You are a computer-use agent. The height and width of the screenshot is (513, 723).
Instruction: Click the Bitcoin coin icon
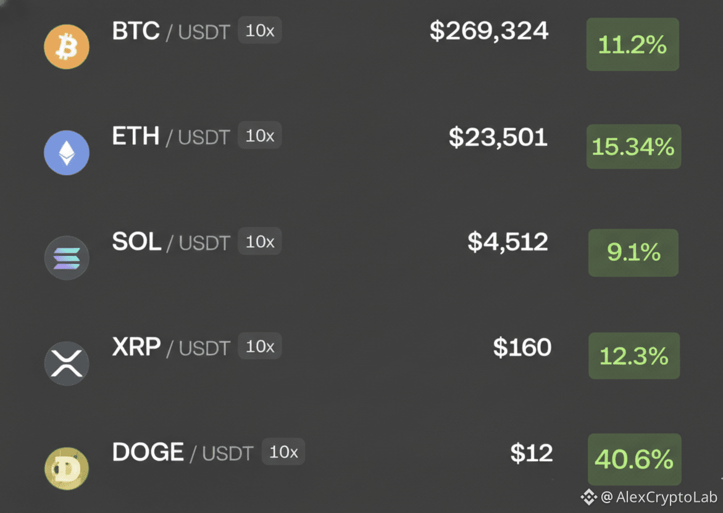point(67,46)
